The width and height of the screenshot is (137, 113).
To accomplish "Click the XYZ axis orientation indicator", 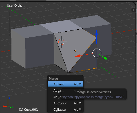I will click(x=8, y=103).
